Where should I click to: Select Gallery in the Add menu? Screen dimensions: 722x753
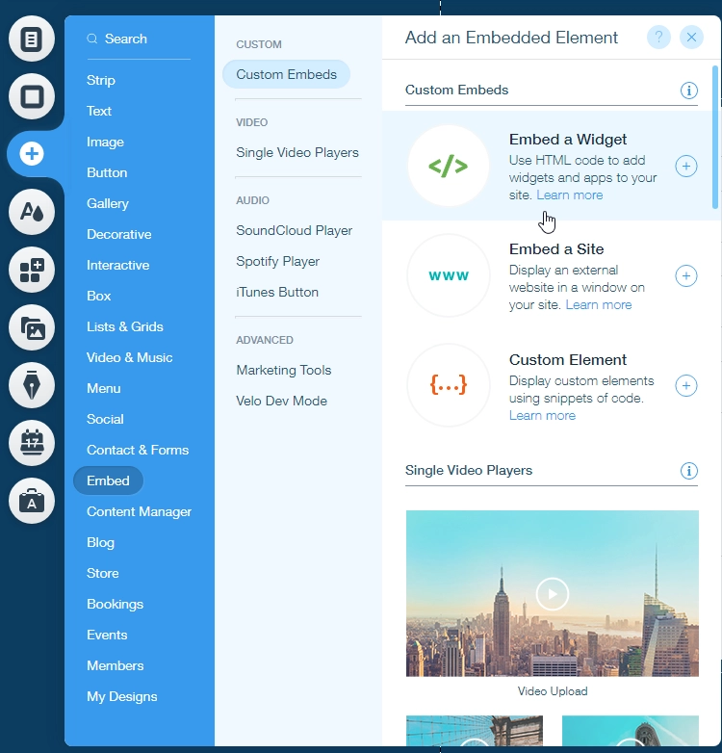[108, 203]
